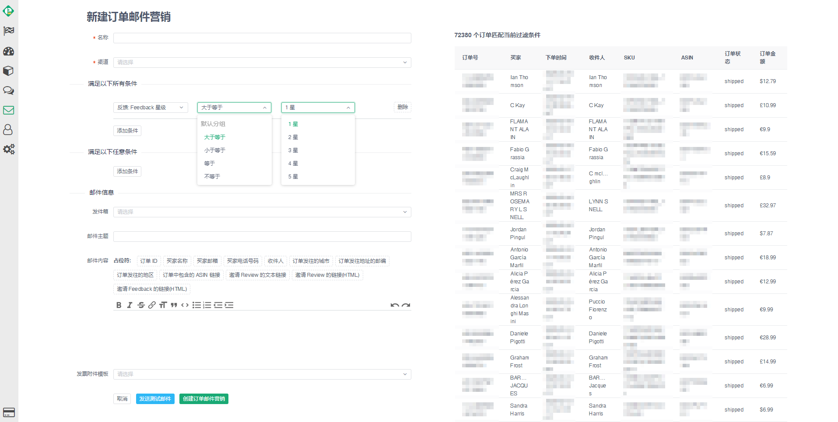Click the green app logo in the sidebar
The width and height of the screenshot is (838, 422).
(8, 11)
